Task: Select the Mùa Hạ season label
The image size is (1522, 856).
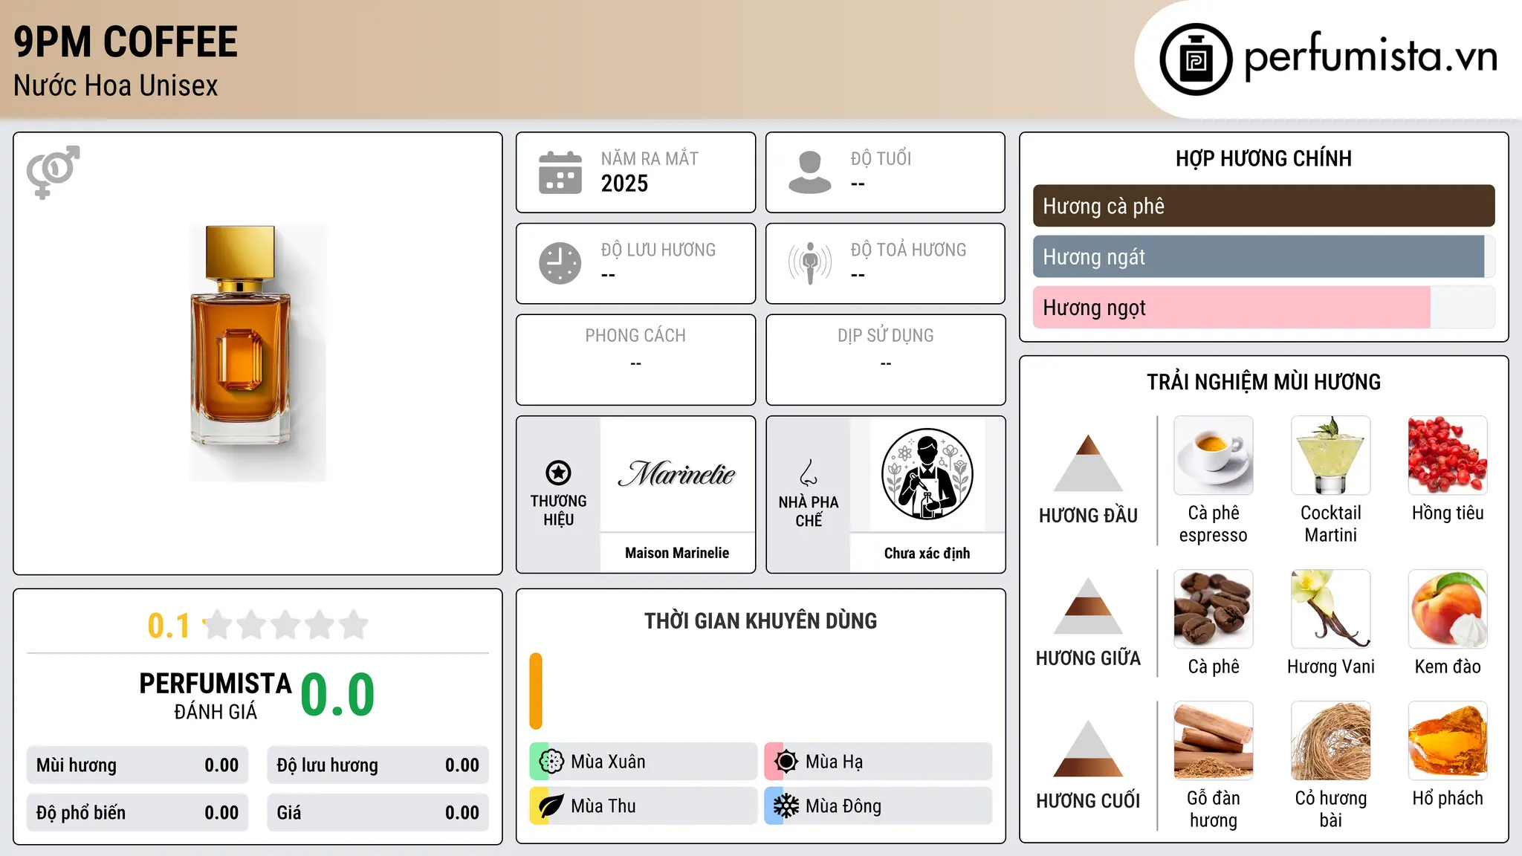Action: click(x=834, y=762)
